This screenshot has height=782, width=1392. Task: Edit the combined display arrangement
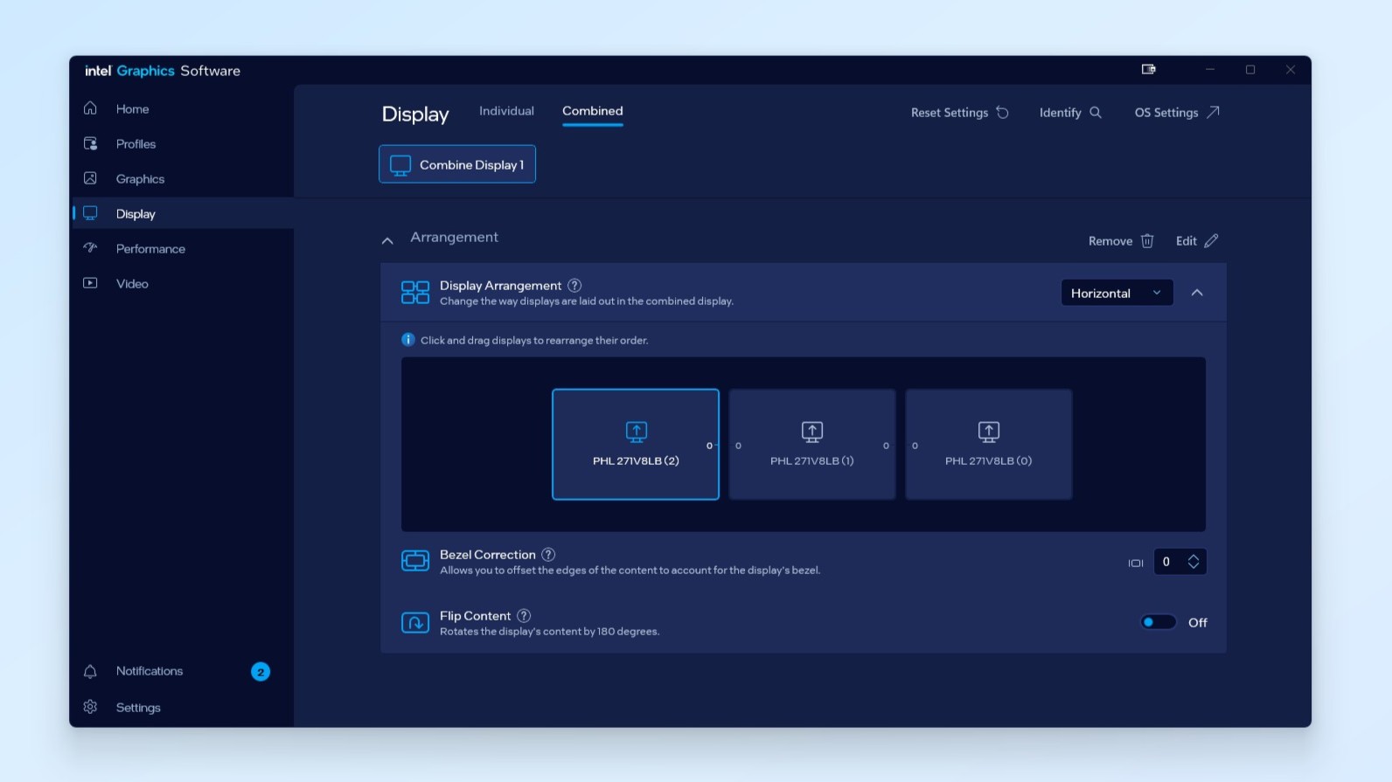click(x=1197, y=241)
